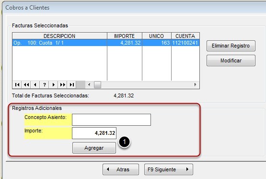Click the horizontal scrollbar right arrow
The height and width of the screenshot is (179, 266).
195,84
